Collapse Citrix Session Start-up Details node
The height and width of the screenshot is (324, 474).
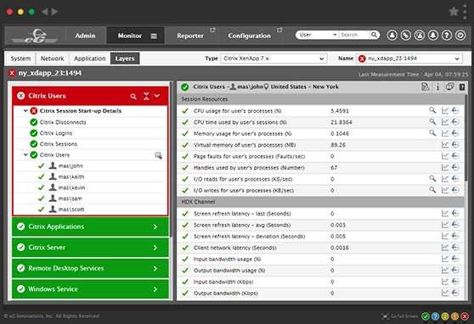coord(25,110)
